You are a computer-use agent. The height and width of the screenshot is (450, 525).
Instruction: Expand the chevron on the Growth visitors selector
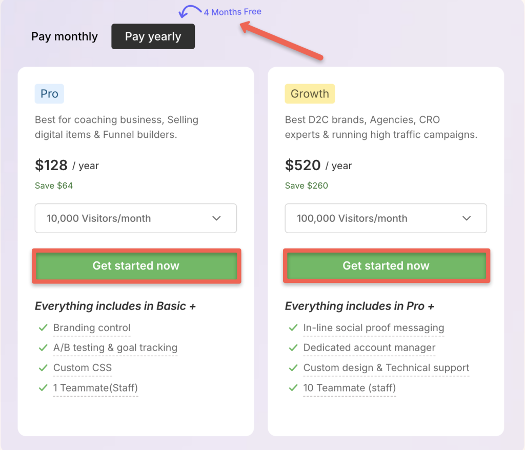[467, 218]
